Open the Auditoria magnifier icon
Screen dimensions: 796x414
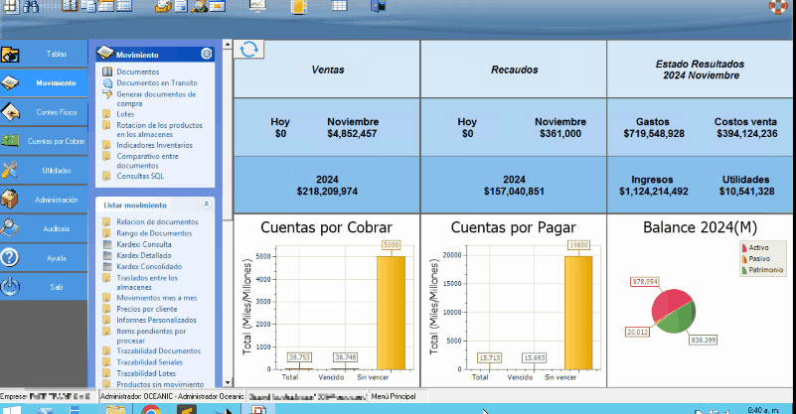click(x=11, y=228)
